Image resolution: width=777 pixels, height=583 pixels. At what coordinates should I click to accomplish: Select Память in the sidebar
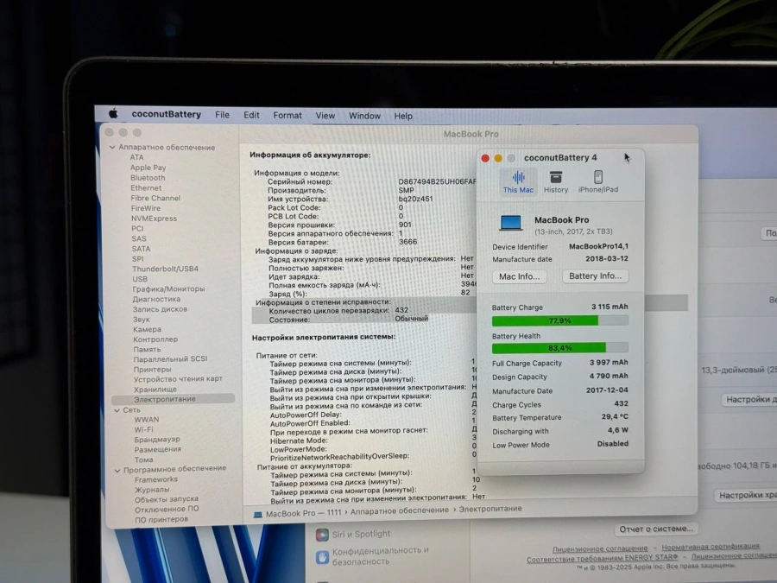(x=147, y=349)
